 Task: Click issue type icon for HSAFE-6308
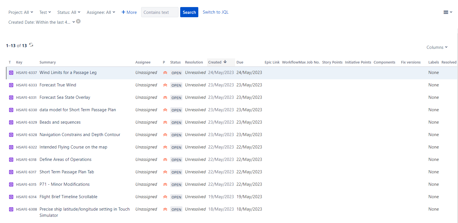(11, 209)
